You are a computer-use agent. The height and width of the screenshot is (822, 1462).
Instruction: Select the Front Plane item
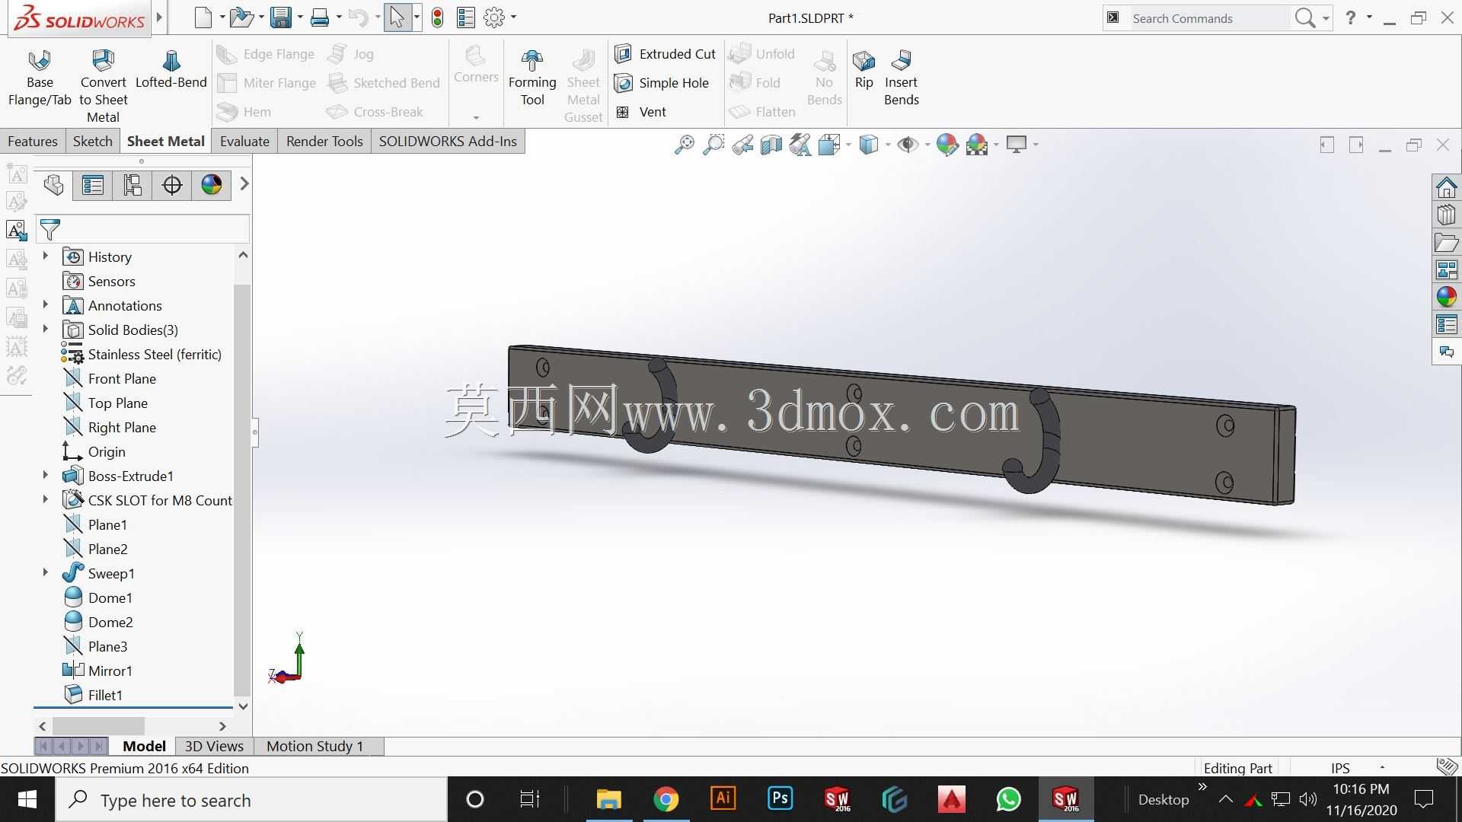pyautogui.click(x=122, y=378)
